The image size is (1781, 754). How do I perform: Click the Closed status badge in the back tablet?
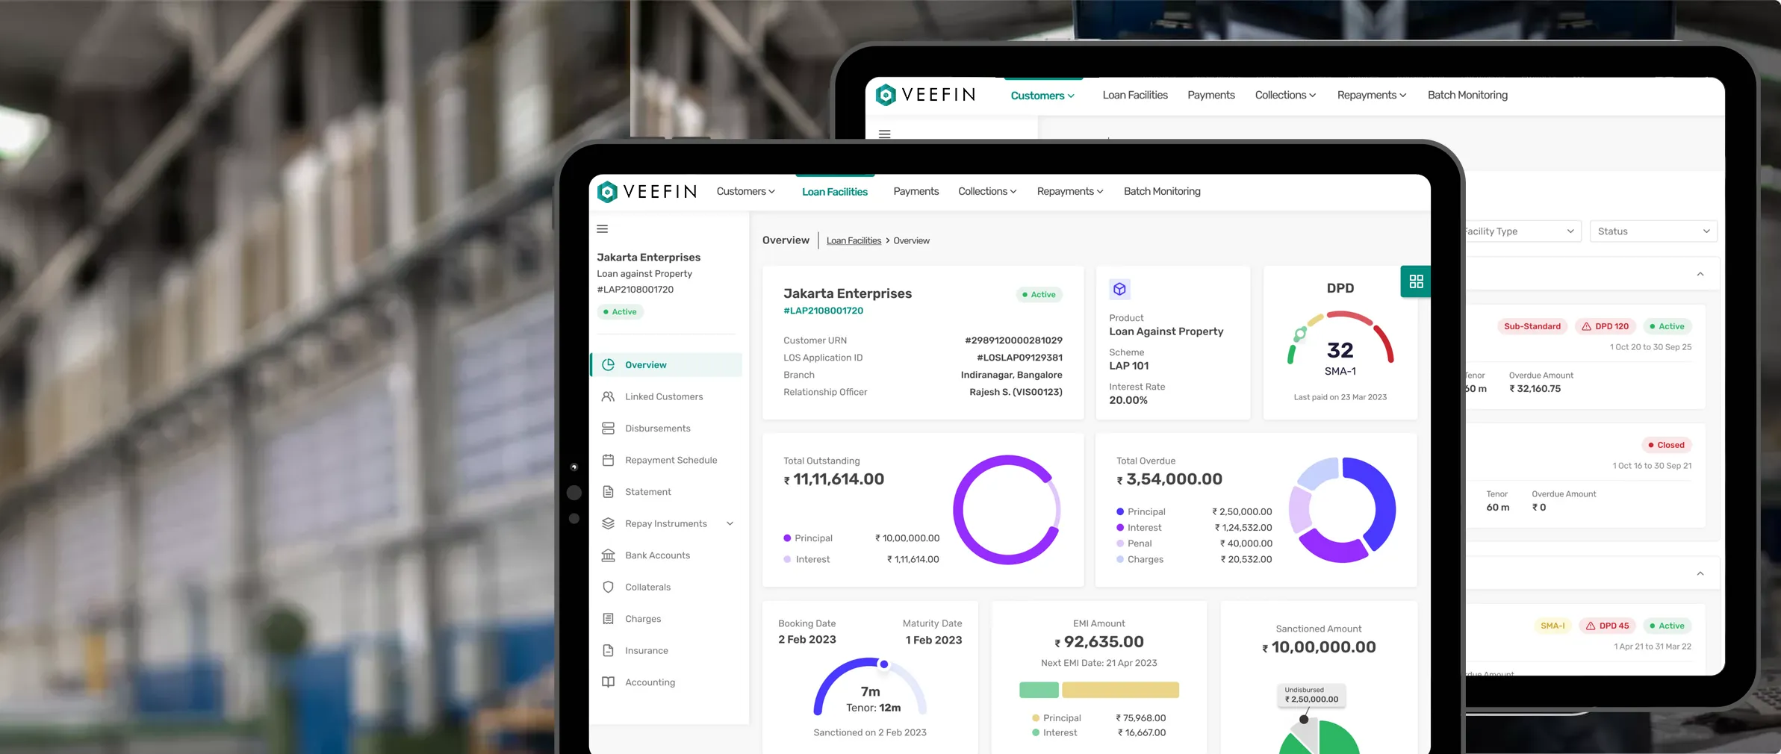pos(1666,445)
